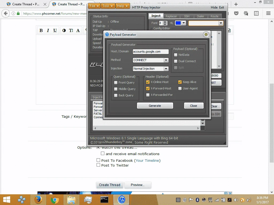Click the Your Timeline link

147,160
